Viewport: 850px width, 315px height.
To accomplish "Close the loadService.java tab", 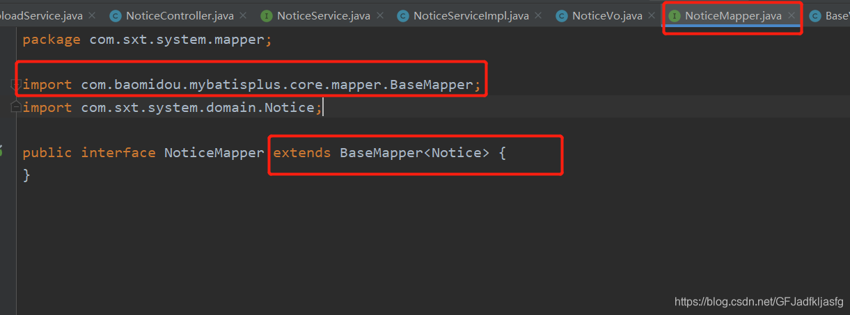I will 91,15.
